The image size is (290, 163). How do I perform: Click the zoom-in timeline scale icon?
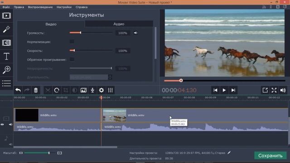(x=59, y=153)
